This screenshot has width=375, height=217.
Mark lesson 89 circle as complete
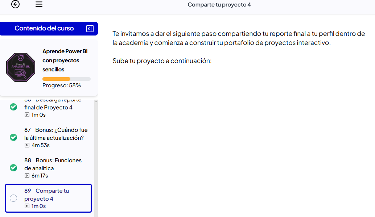pos(13,198)
